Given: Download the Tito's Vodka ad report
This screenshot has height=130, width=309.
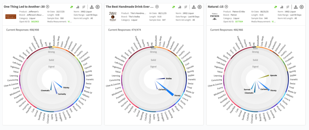Looking at the screenshot, I should [193, 7].
